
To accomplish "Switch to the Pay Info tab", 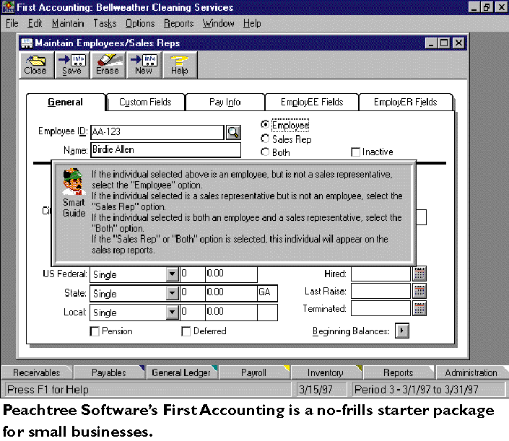I will tap(225, 102).
